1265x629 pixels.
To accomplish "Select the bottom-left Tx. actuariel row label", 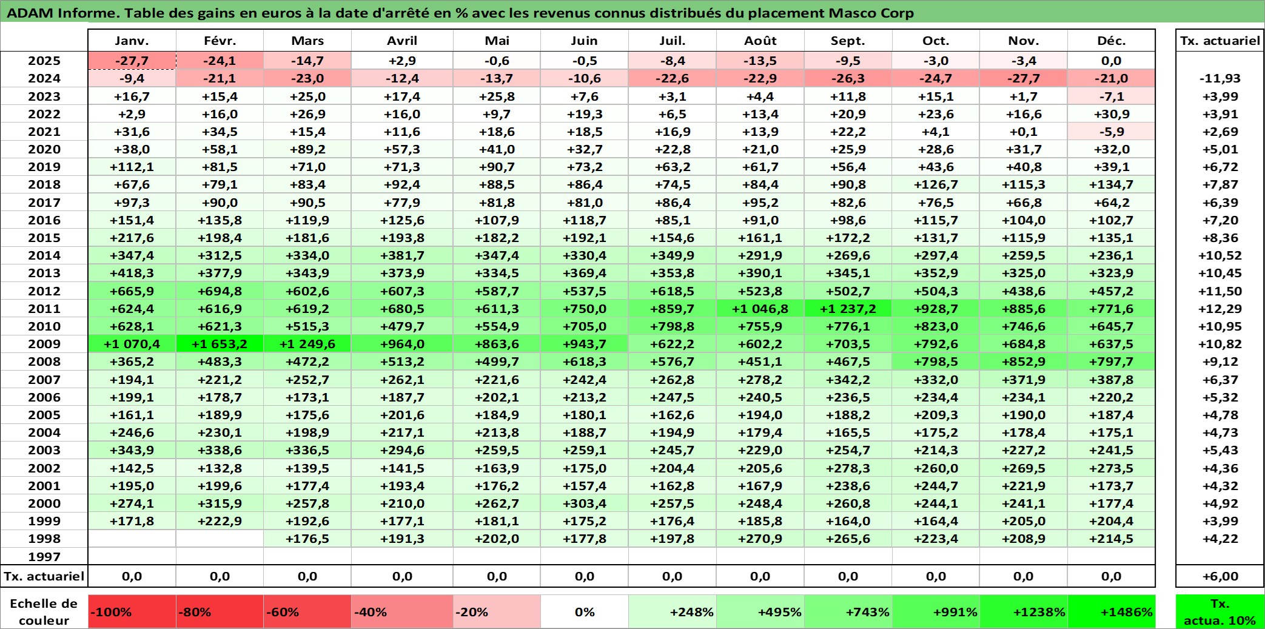I will click(44, 576).
